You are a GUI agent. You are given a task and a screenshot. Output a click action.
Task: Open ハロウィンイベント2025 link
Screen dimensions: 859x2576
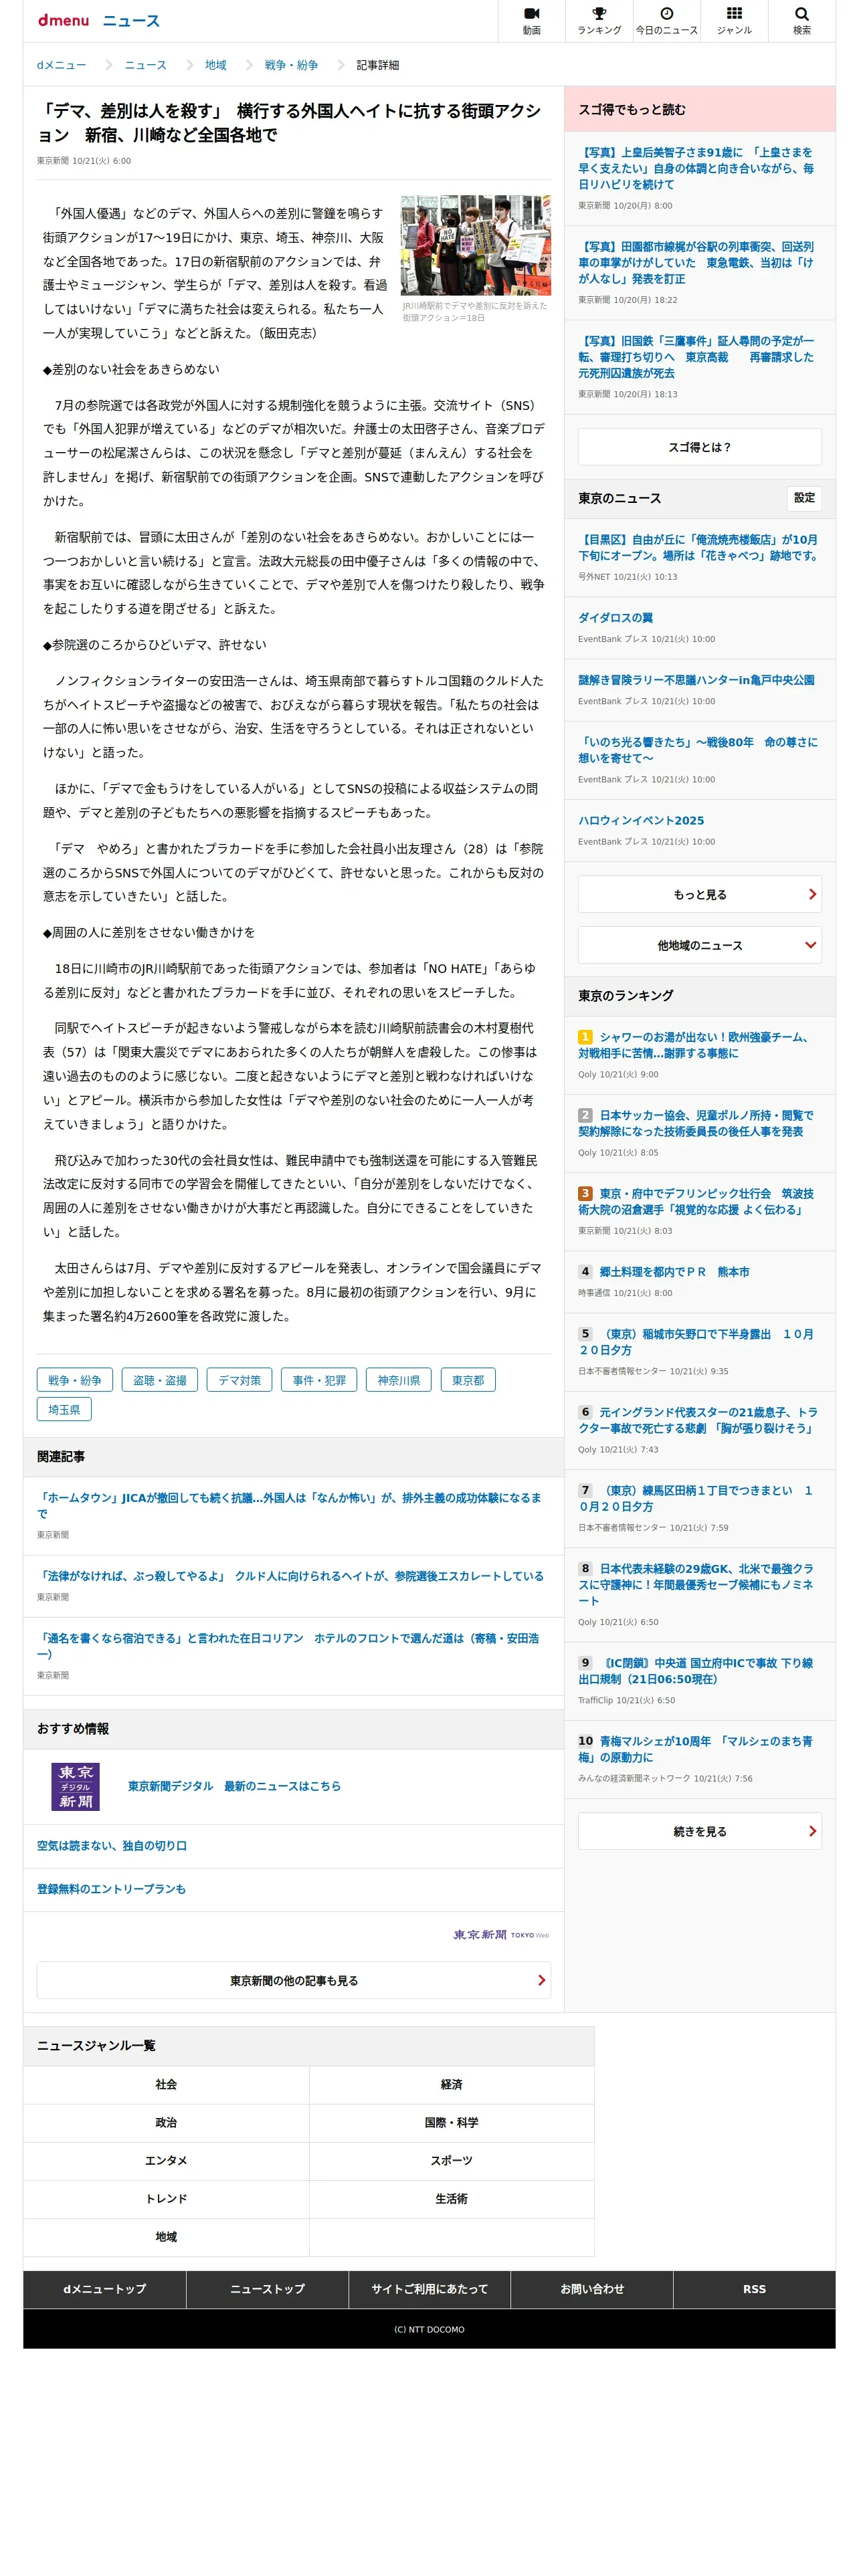[x=641, y=820]
